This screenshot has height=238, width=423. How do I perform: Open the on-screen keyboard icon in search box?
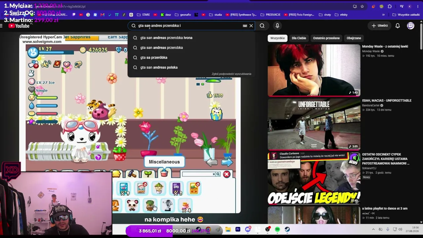pyautogui.click(x=245, y=25)
